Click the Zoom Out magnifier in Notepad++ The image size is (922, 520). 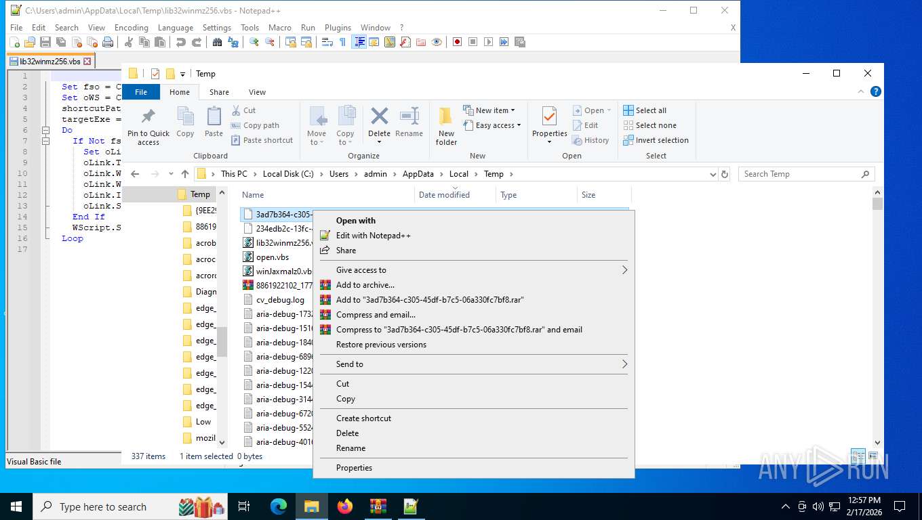coord(269,42)
